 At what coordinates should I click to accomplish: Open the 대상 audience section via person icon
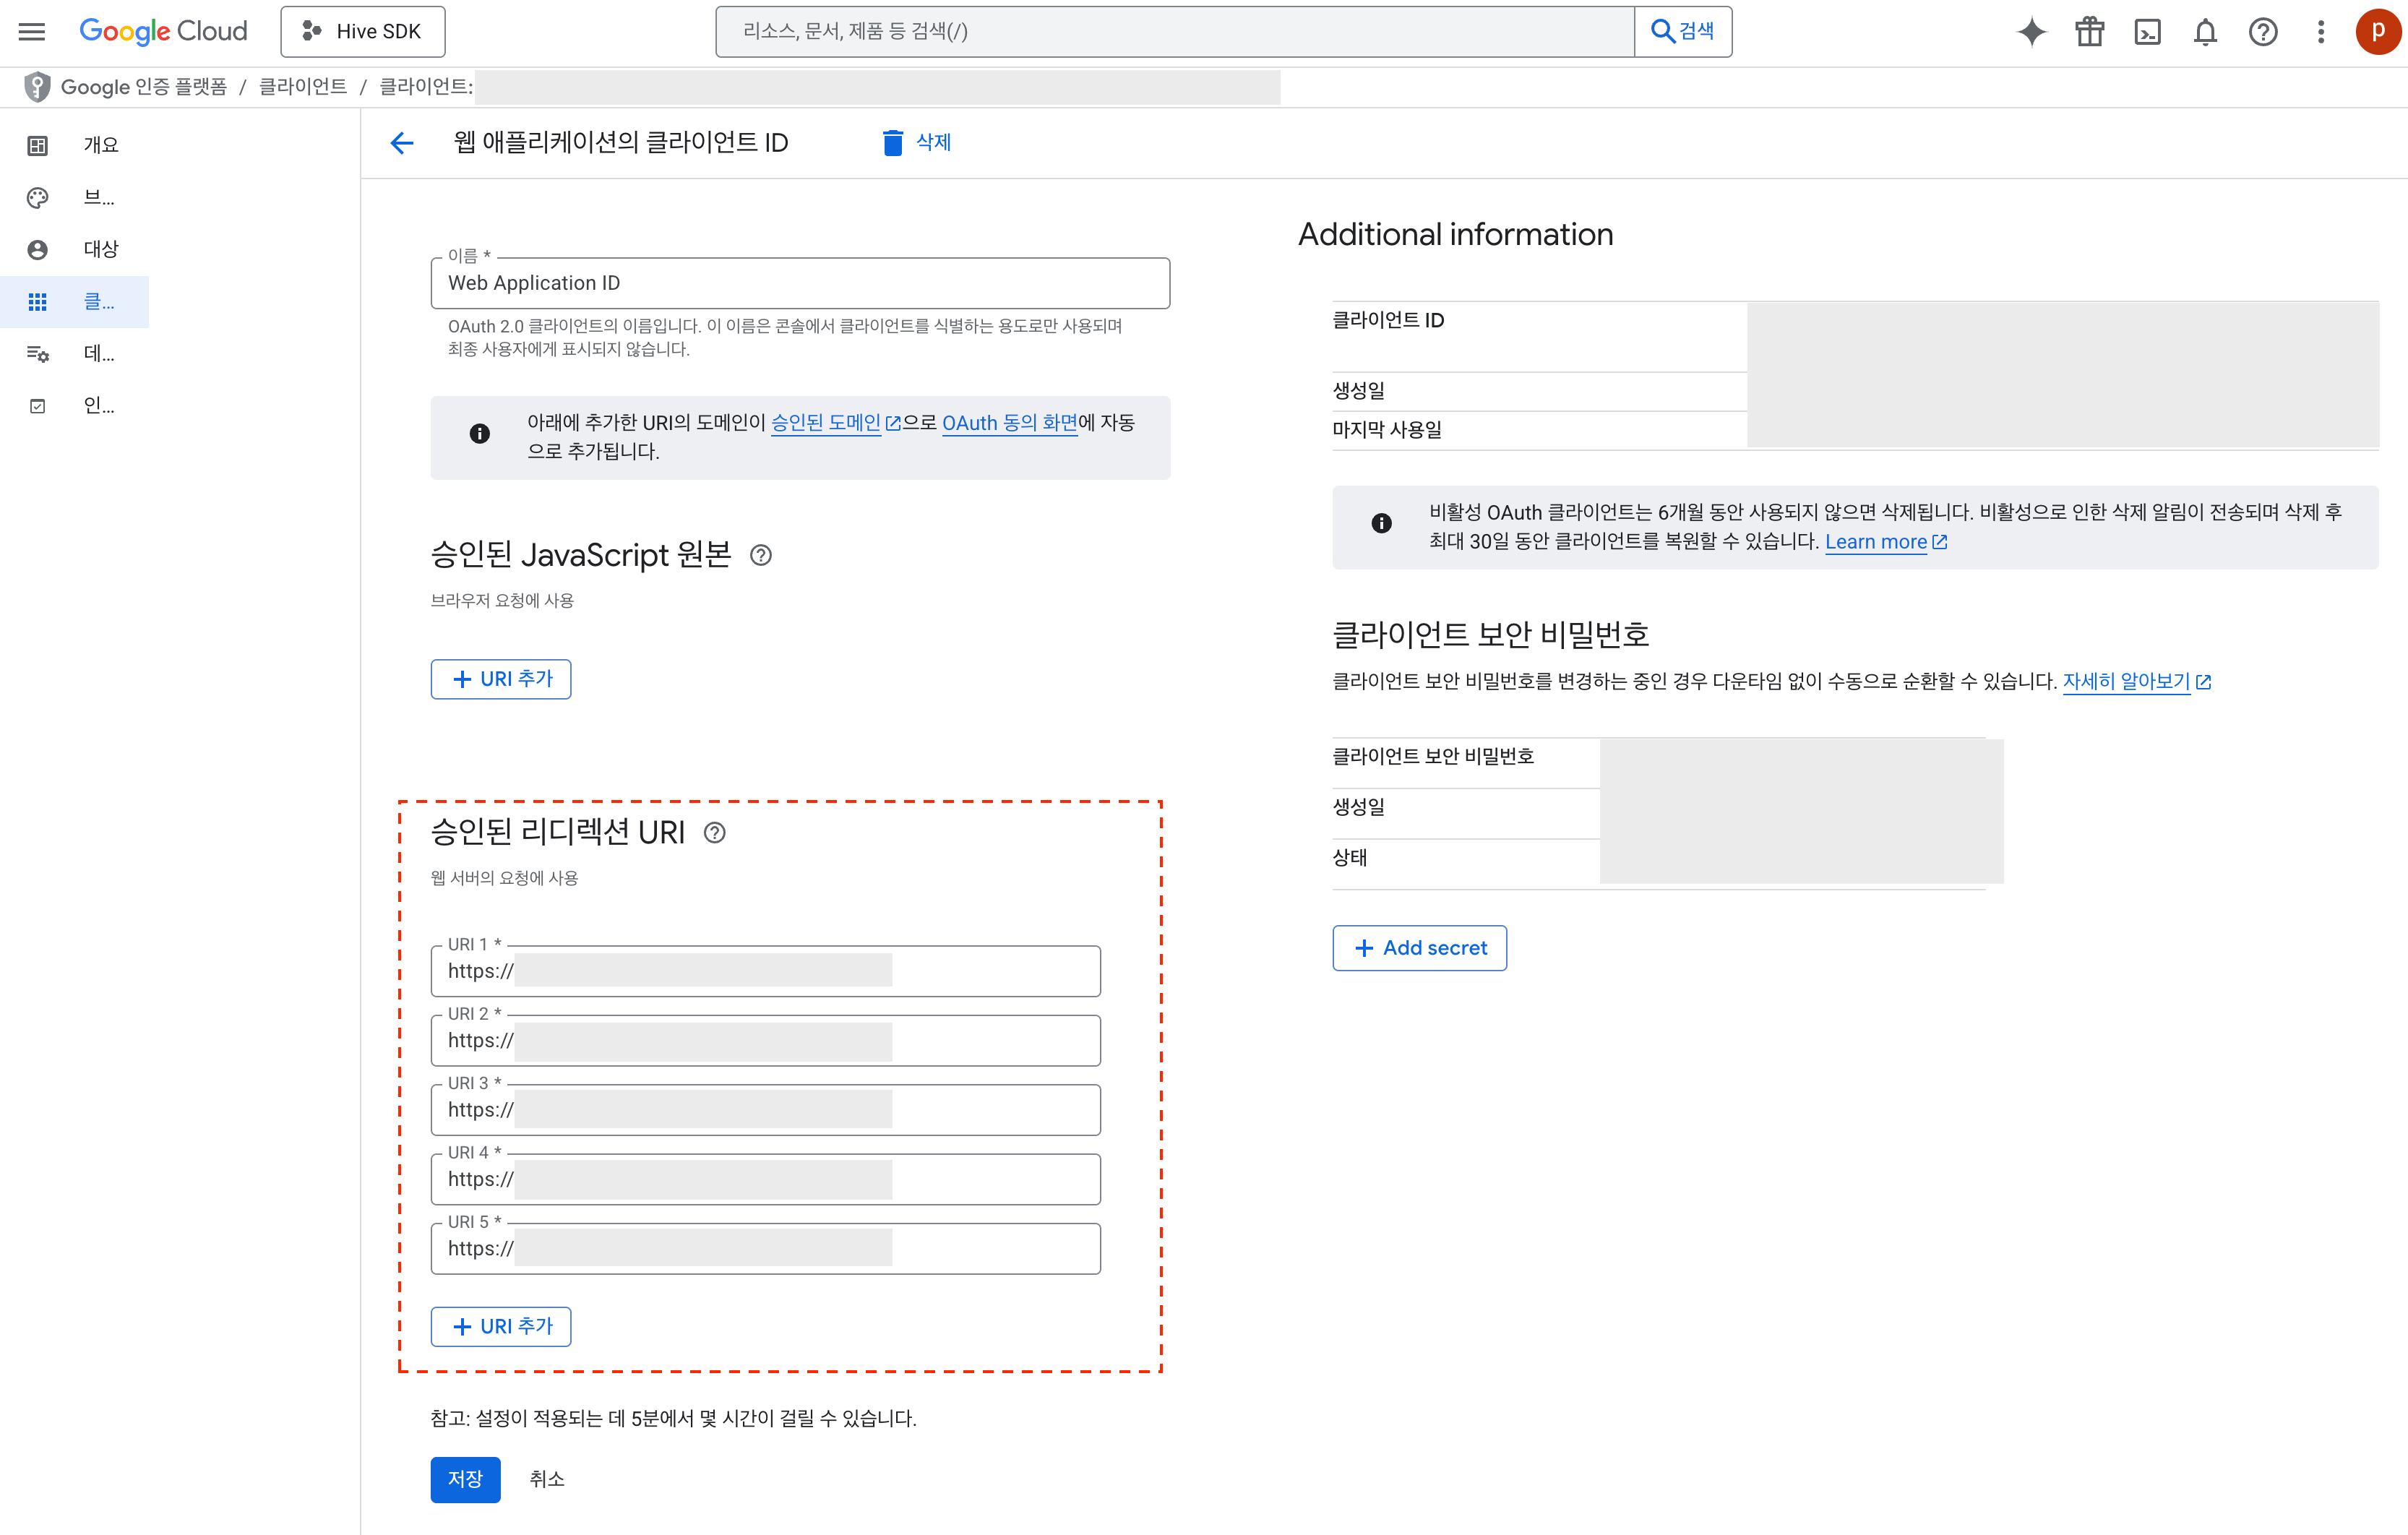(37, 249)
